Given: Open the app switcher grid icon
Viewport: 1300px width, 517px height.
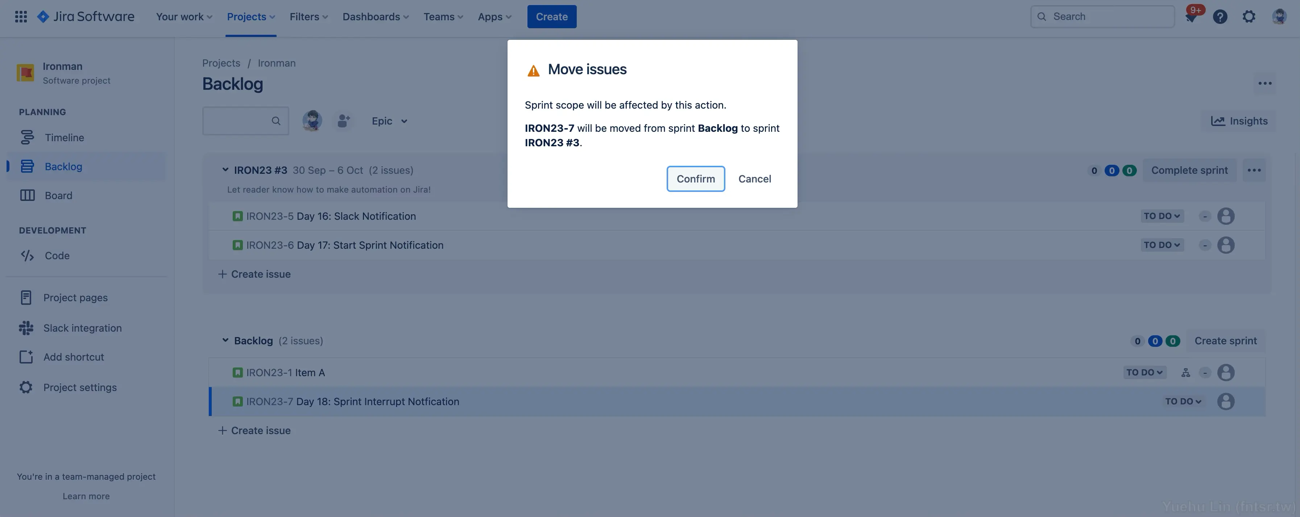Looking at the screenshot, I should click(x=21, y=17).
